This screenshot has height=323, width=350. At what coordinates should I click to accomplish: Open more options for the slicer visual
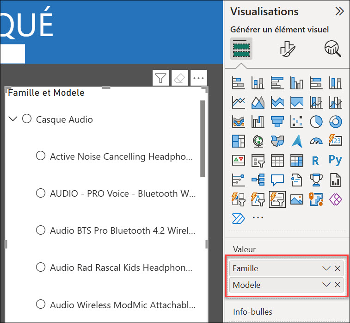tap(198, 78)
